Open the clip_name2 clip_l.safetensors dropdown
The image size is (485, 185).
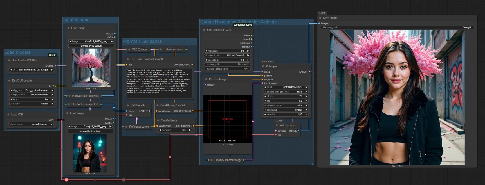32,95
